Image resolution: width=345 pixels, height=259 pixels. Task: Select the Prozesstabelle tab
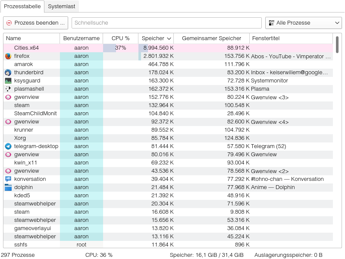[22, 6]
